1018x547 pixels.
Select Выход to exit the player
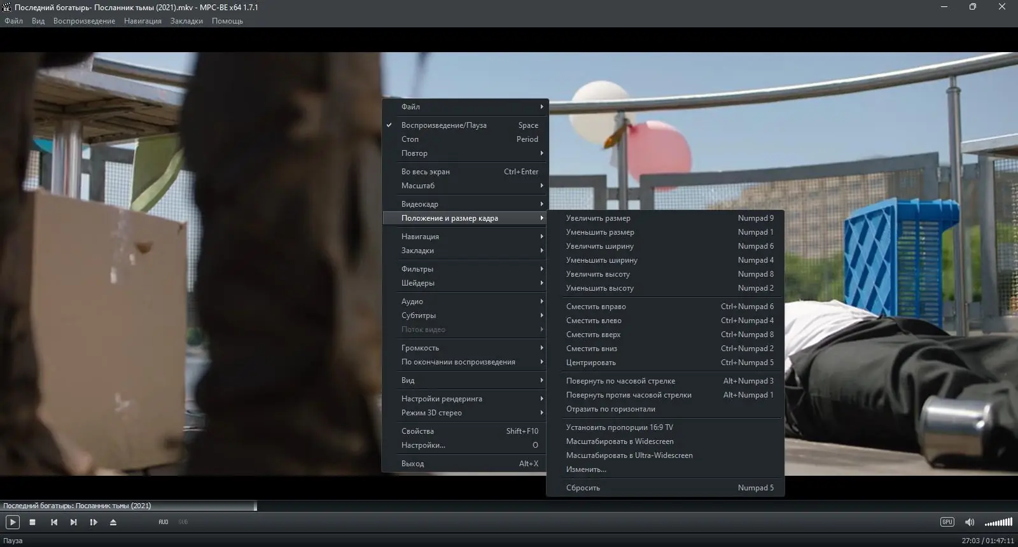click(x=464, y=464)
